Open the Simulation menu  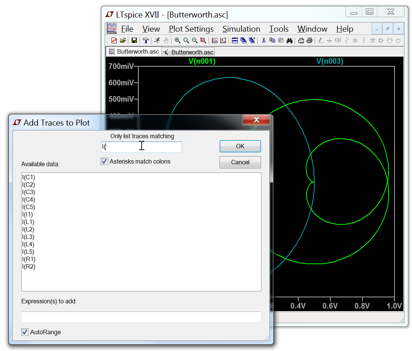(241, 29)
